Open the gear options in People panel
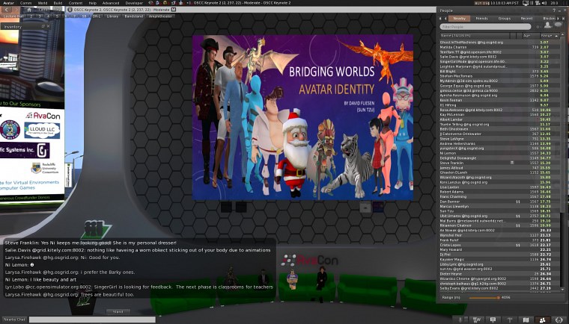Screen dimensions: 569x324 (538, 26)
